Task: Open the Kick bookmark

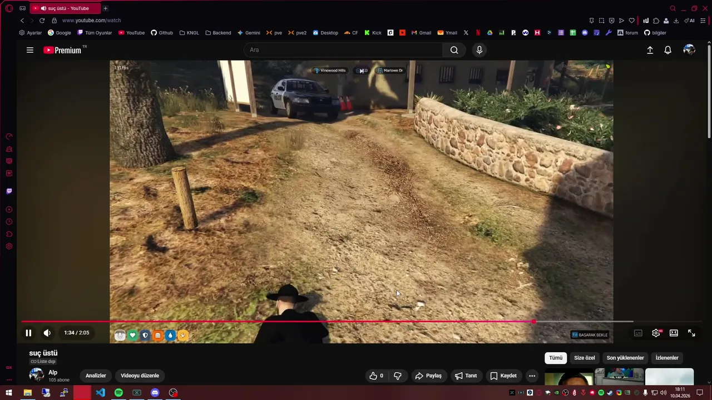Action: click(x=373, y=33)
